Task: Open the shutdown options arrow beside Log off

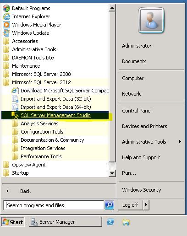Action: [x=146, y=205]
